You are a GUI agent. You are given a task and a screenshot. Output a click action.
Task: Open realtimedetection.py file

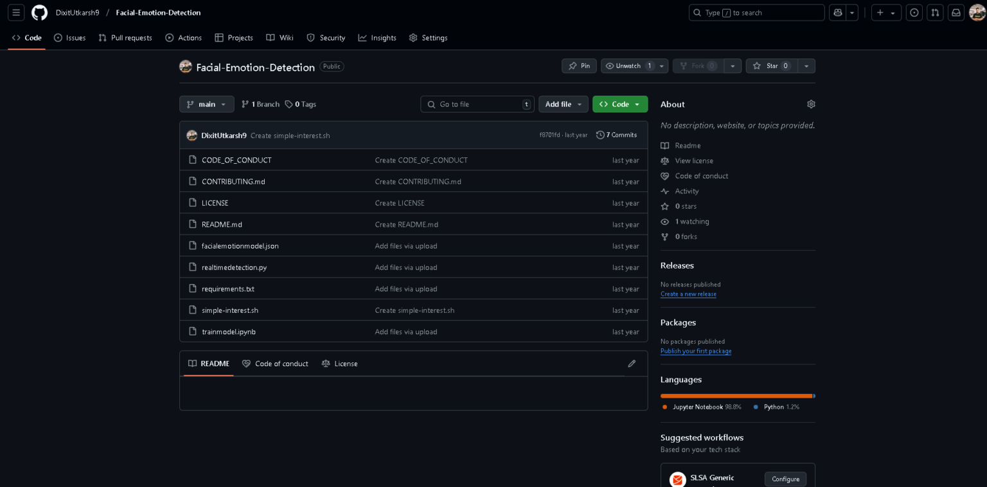coord(234,267)
